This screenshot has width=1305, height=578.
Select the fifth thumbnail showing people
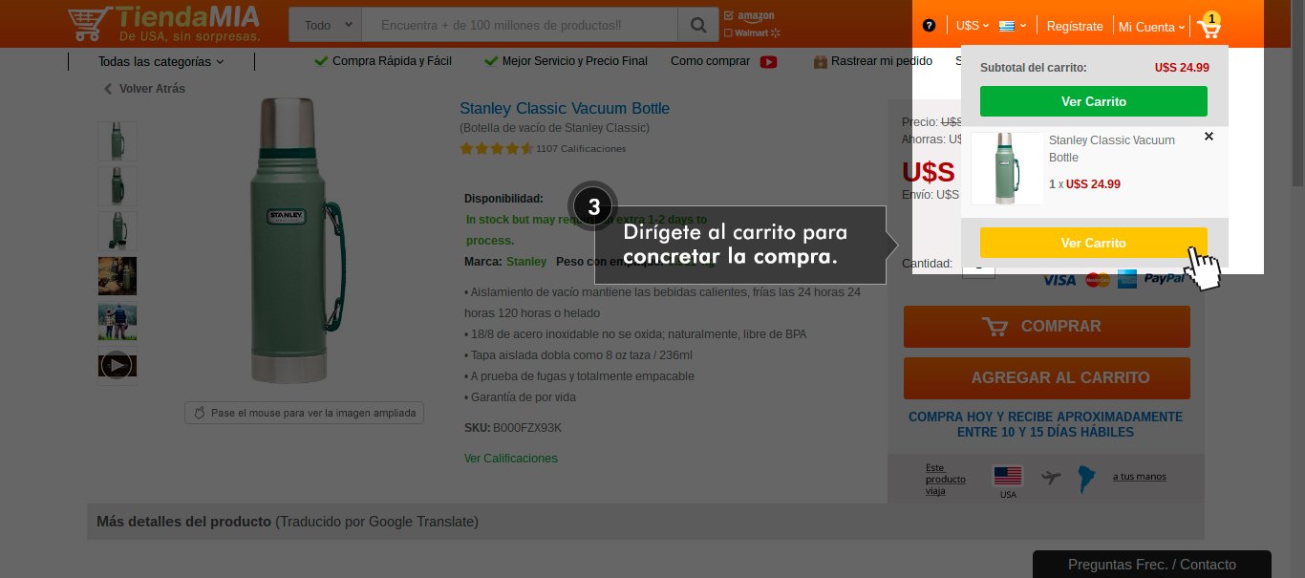pos(117,322)
